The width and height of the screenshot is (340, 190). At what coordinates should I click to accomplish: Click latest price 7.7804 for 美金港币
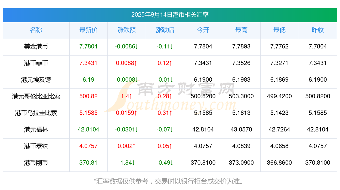88,47
